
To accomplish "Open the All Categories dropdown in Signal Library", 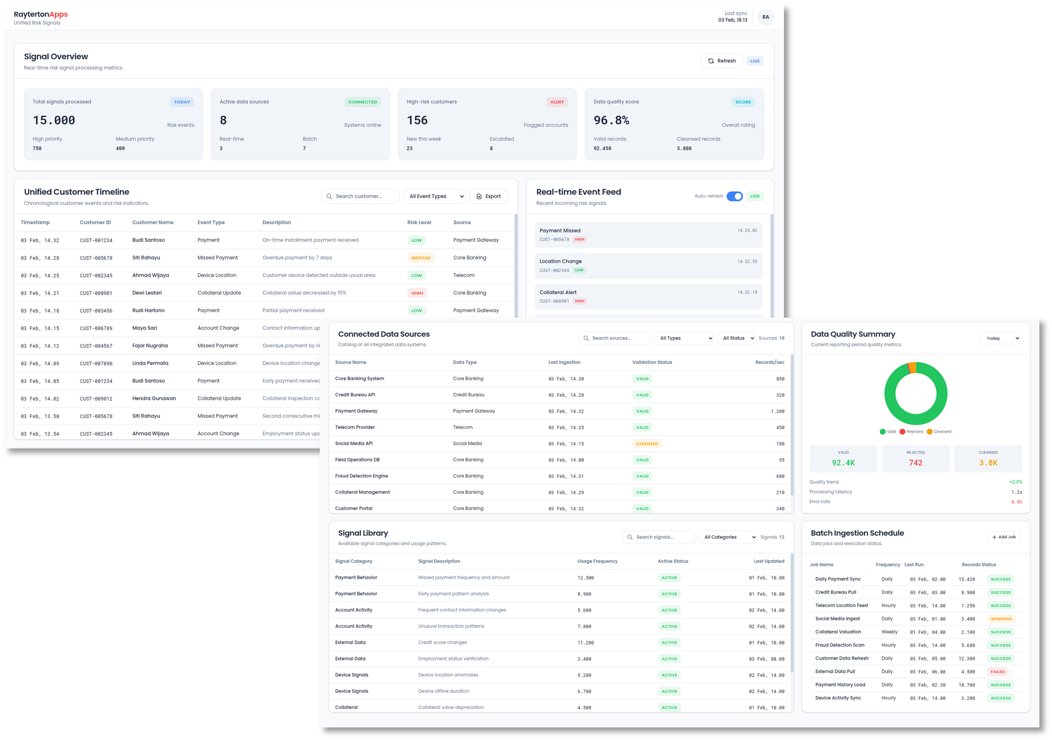I will point(727,537).
